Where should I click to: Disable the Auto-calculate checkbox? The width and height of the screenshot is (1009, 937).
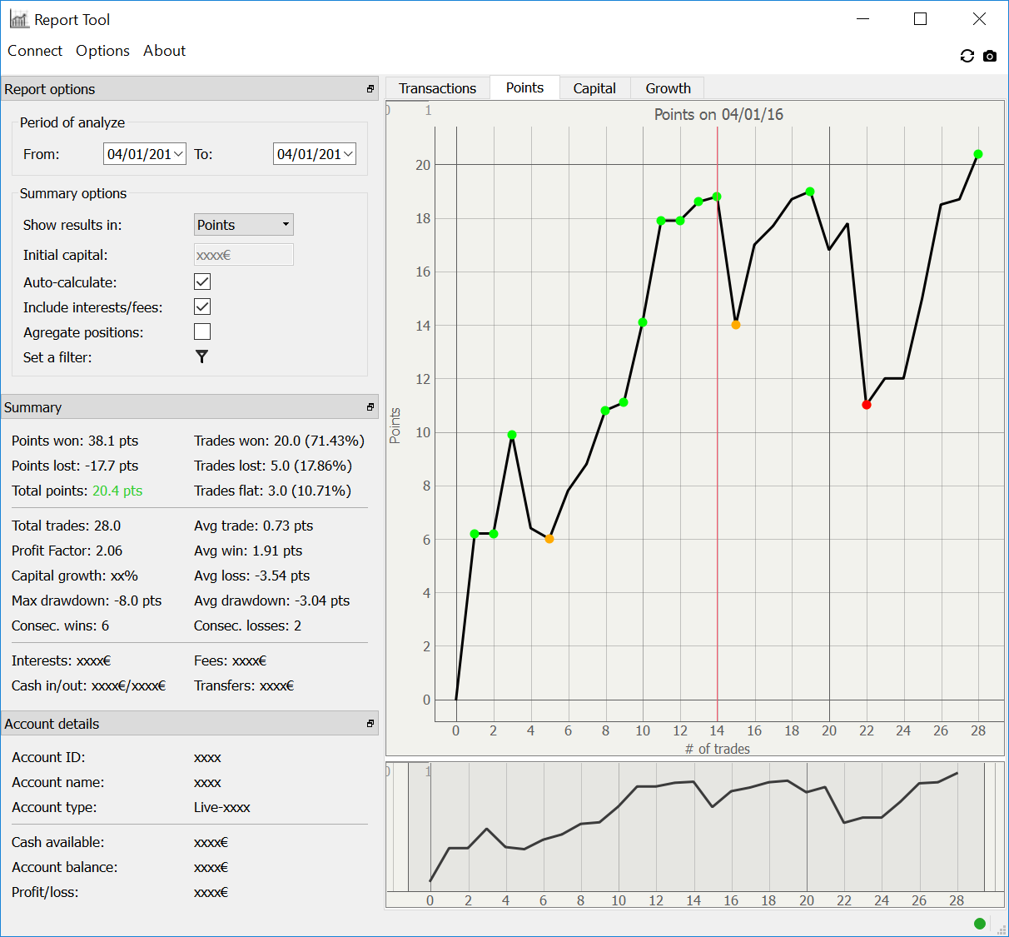tap(202, 282)
